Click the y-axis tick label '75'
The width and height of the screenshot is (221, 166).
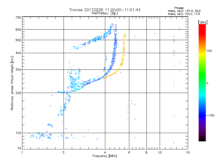(x=19, y=148)
